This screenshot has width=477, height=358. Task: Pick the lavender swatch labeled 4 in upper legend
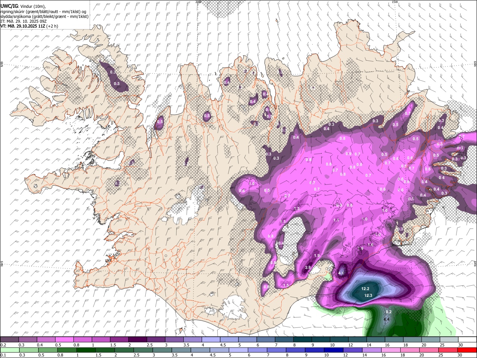211,340
